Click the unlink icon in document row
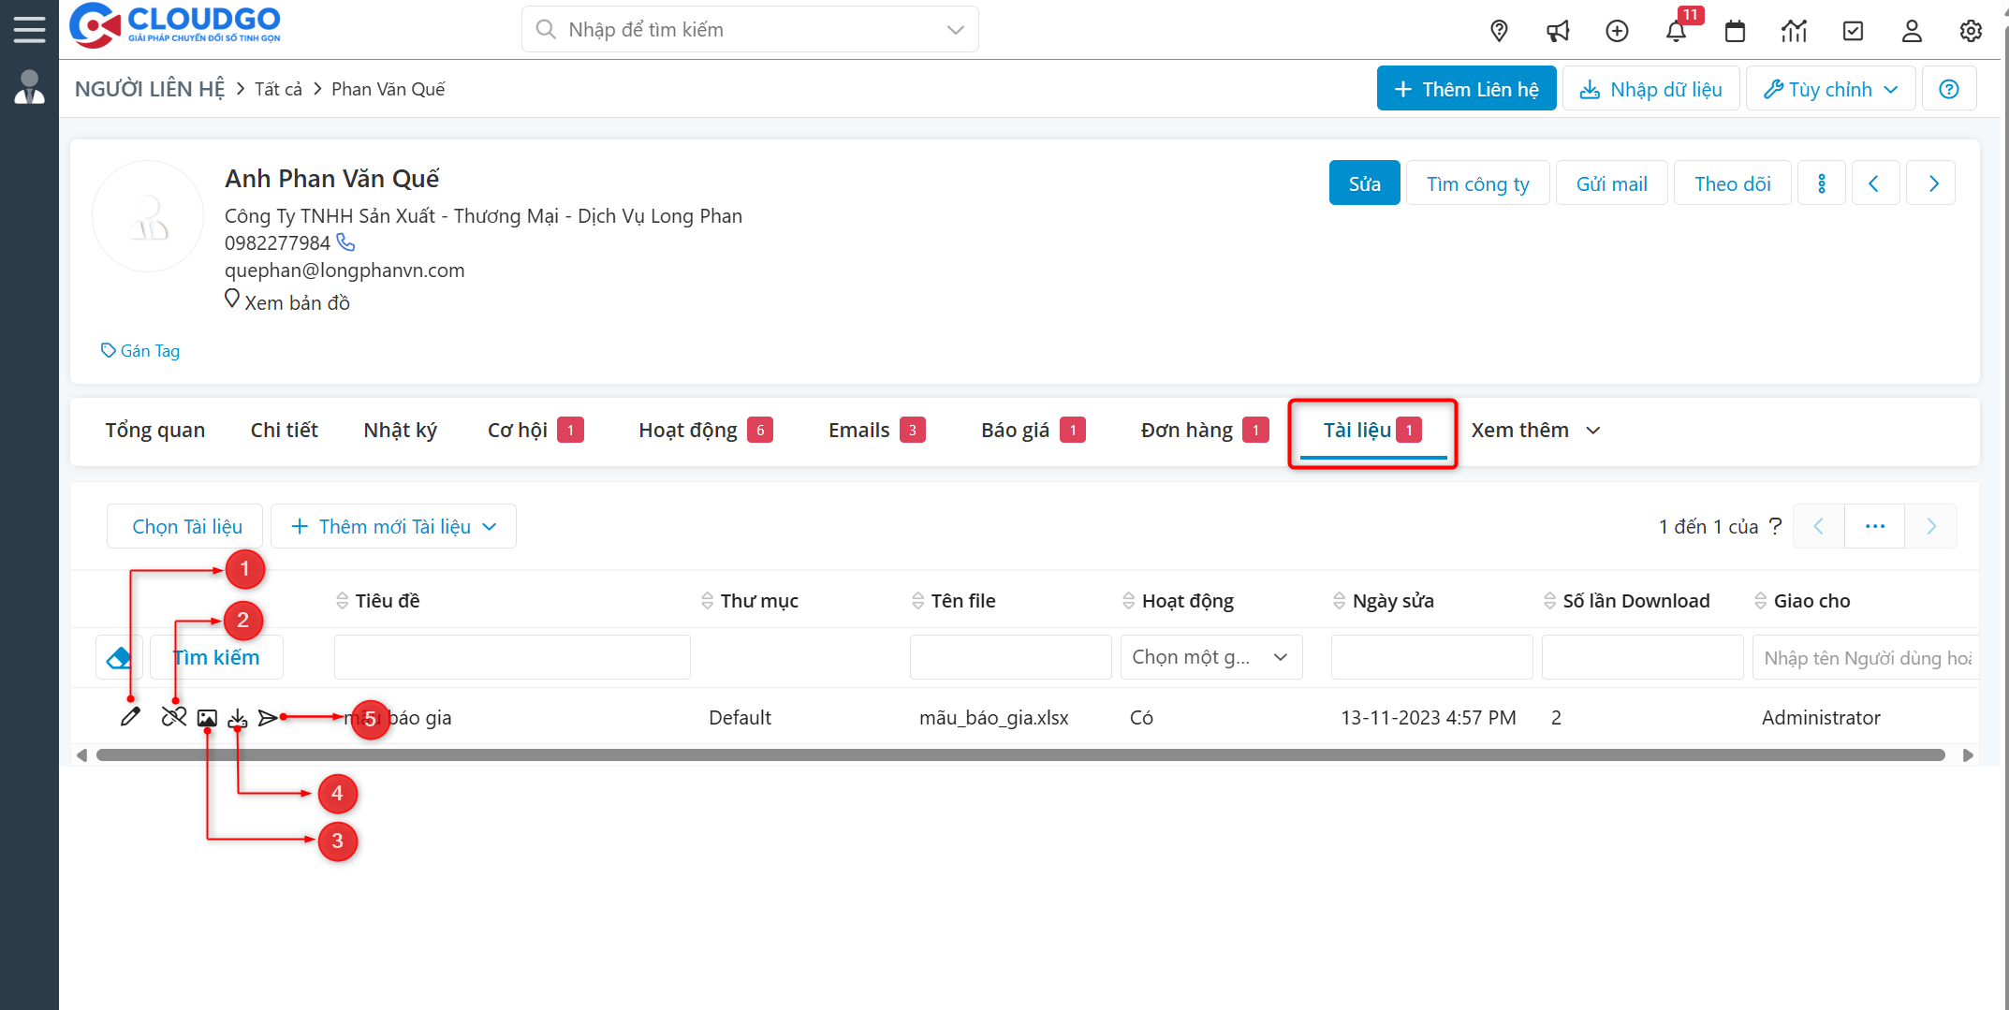 174,717
